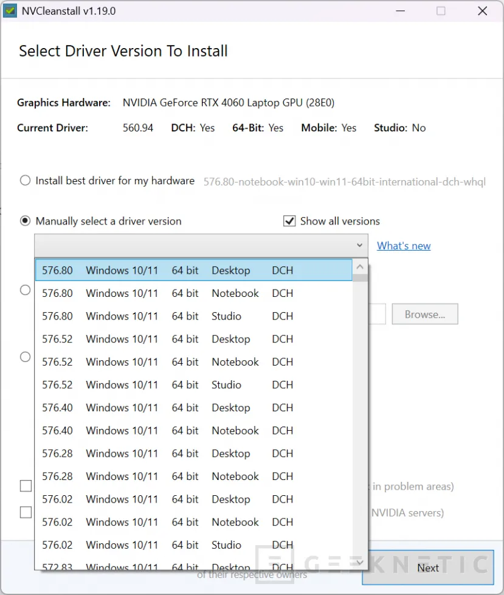Select the 576.80 Notebook driver entry
The height and width of the screenshot is (595, 504).
tap(182, 293)
